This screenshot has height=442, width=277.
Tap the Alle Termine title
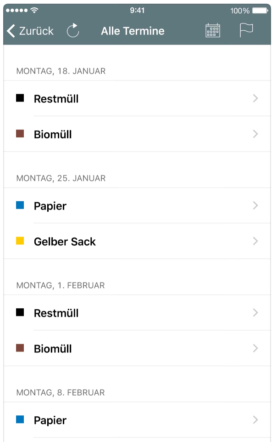[x=133, y=31]
